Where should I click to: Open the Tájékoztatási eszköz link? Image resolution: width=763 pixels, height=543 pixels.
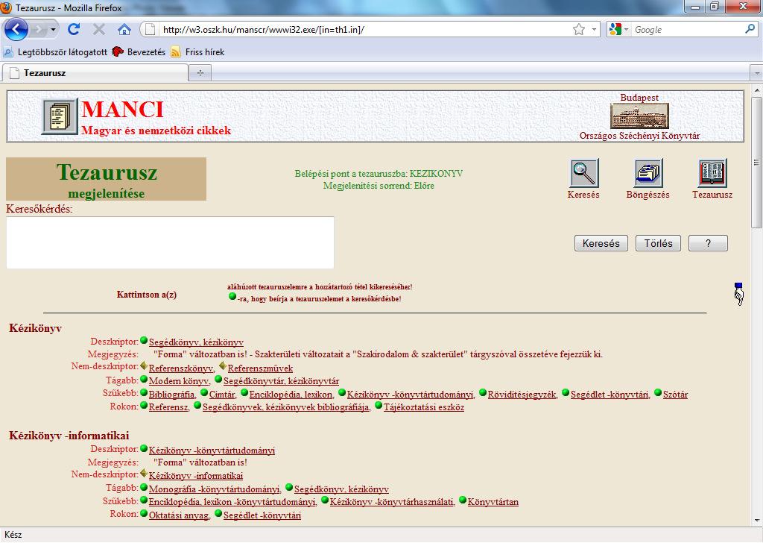[x=424, y=407]
